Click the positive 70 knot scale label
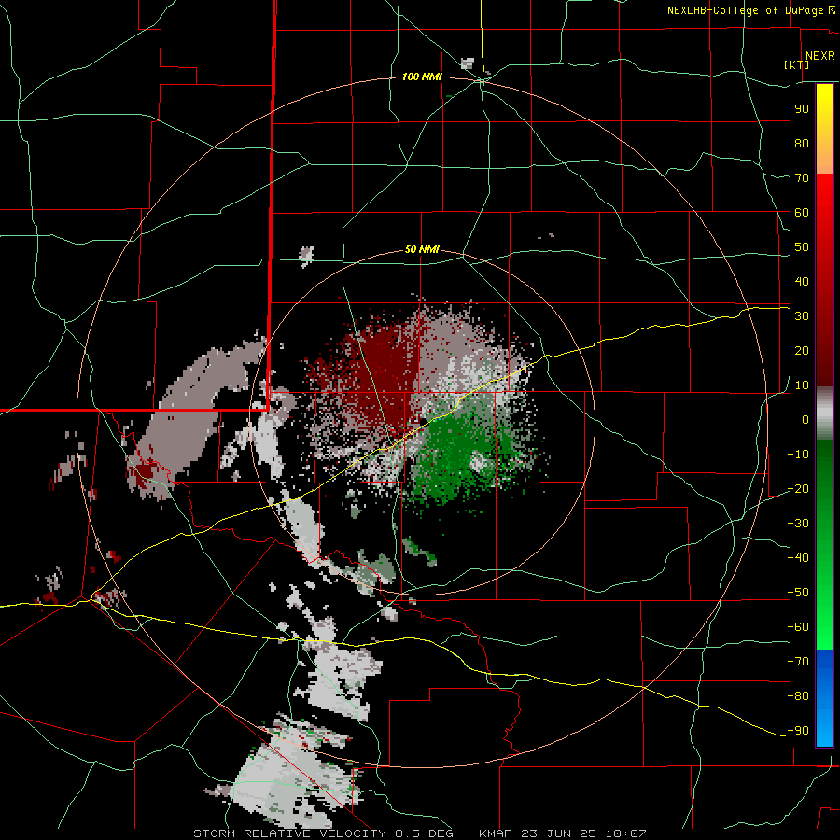 click(802, 178)
